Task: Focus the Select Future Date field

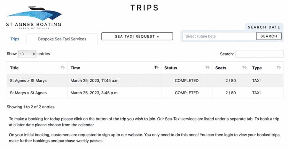Action: (219, 36)
